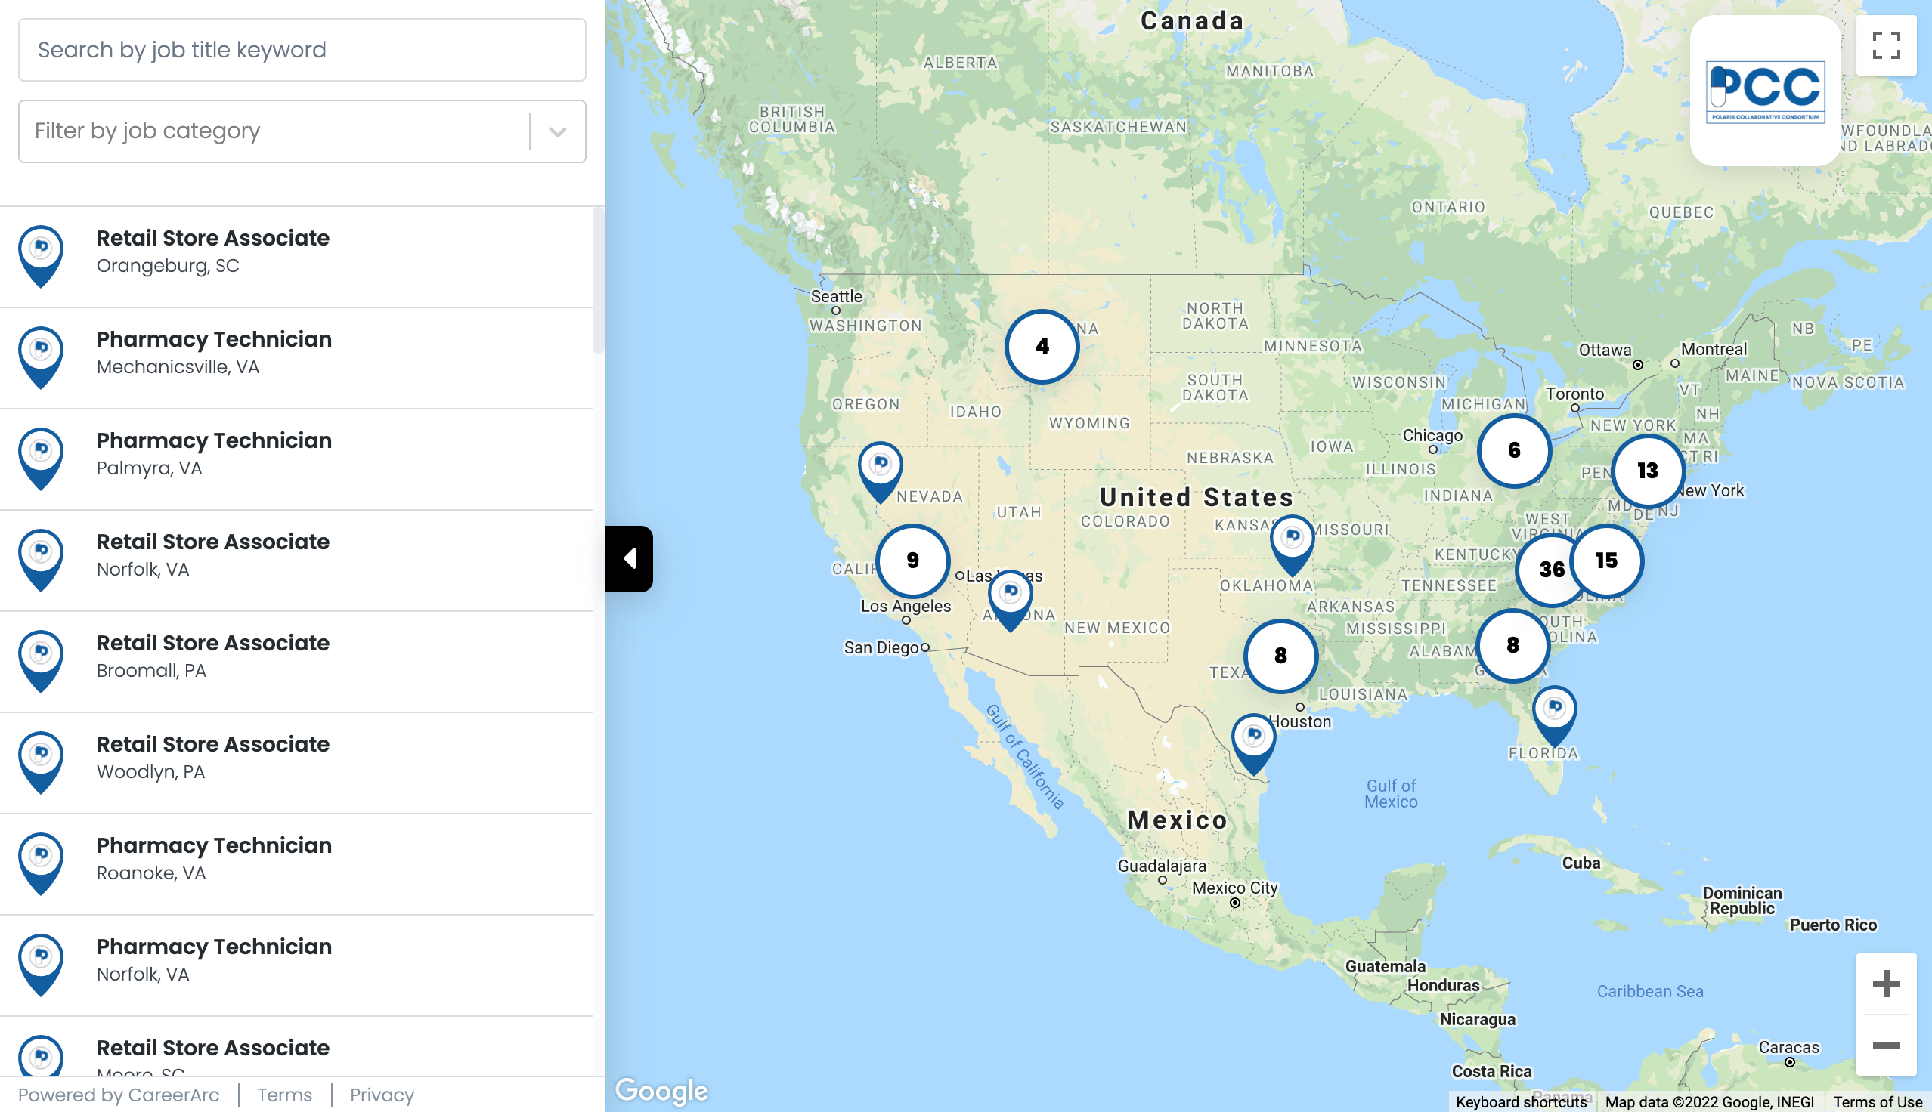Select the location text Norfolk, VA under Retail Store Associate
Image resolution: width=1932 pixels, height=1112 pixels.
click(143, 569)
